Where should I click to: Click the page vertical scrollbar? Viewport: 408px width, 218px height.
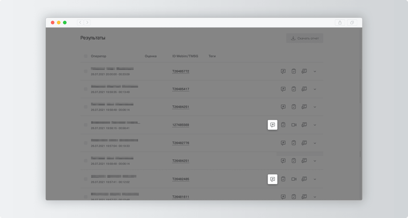(360, 86)
